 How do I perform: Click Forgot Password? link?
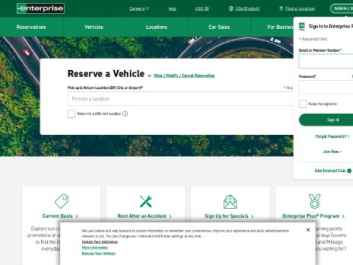pos(331,137)
